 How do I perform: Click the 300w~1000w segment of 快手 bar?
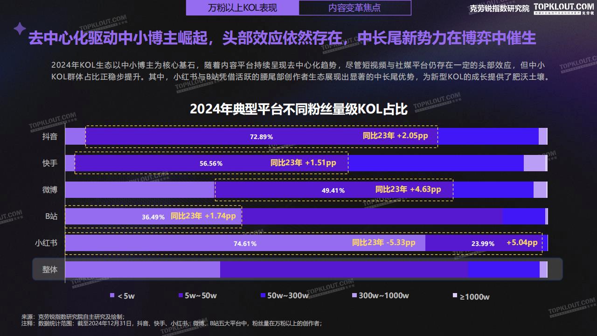(534, 163)
